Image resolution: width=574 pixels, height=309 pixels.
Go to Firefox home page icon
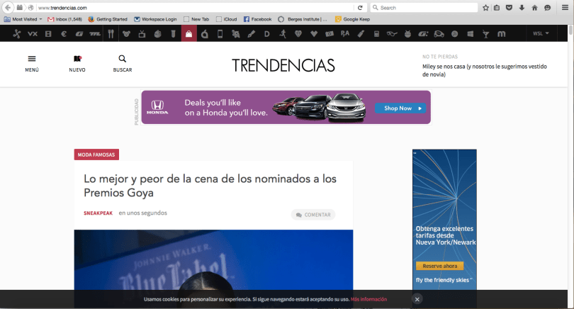534,8
